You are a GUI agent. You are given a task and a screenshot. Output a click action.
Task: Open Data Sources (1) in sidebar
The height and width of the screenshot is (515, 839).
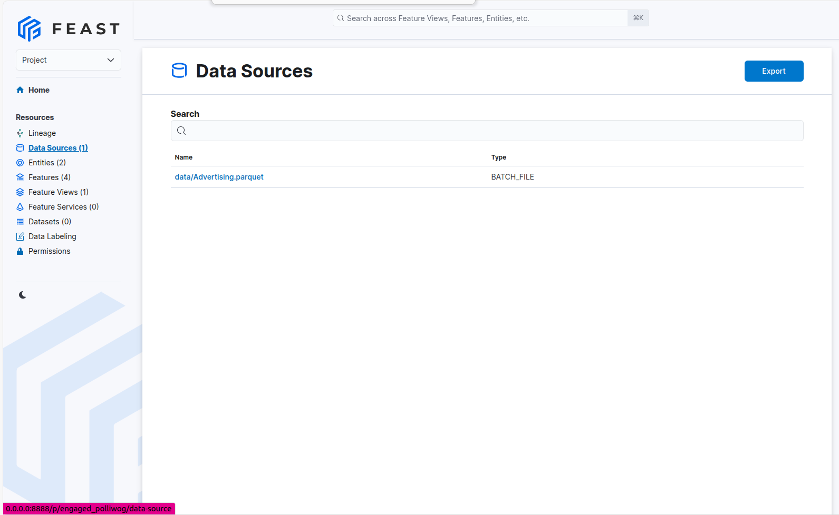coord(58,148)
